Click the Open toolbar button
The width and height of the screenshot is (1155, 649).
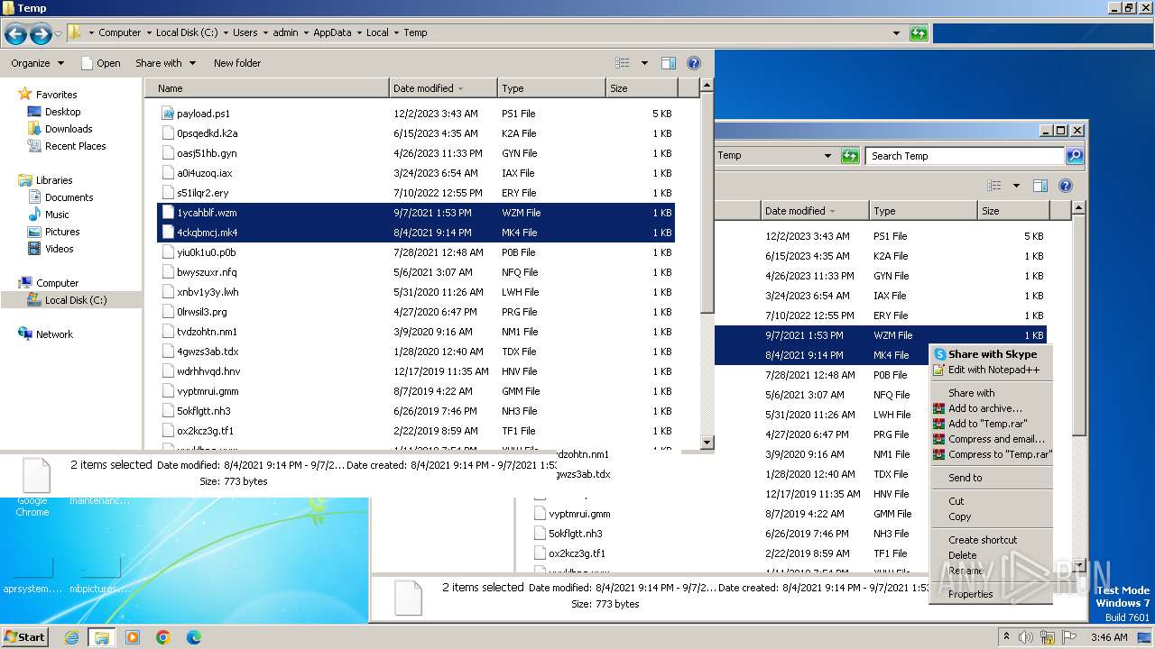(100, 63)
